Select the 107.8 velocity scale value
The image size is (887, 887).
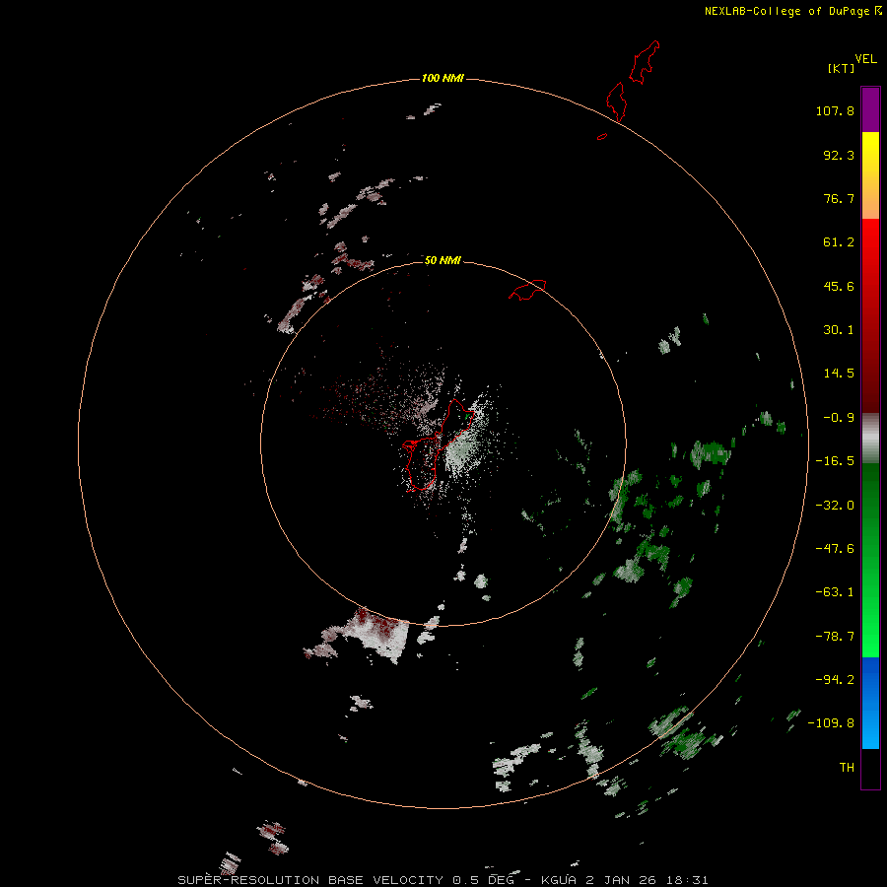coord(835,110)
